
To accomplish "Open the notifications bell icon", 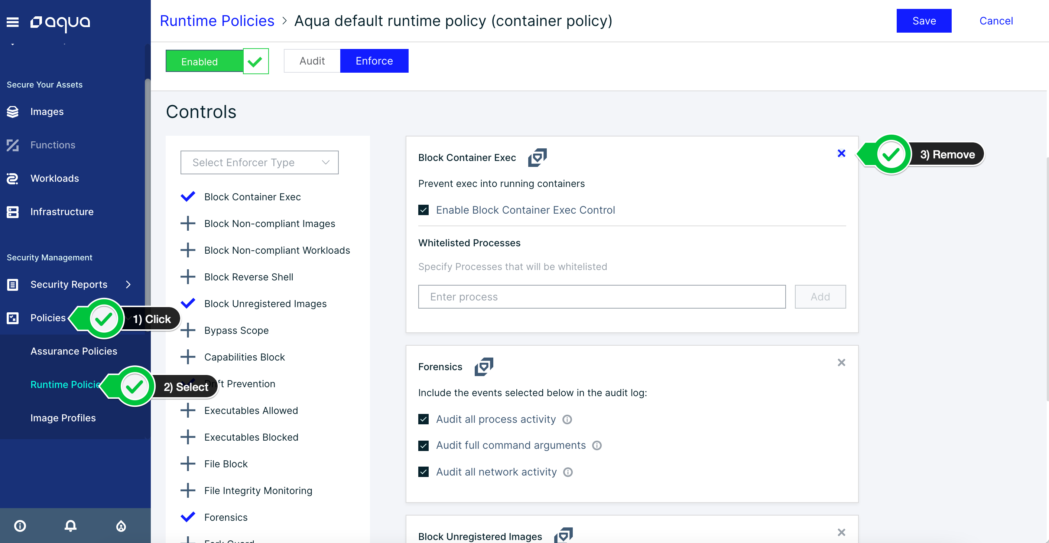I will (71, 526).
